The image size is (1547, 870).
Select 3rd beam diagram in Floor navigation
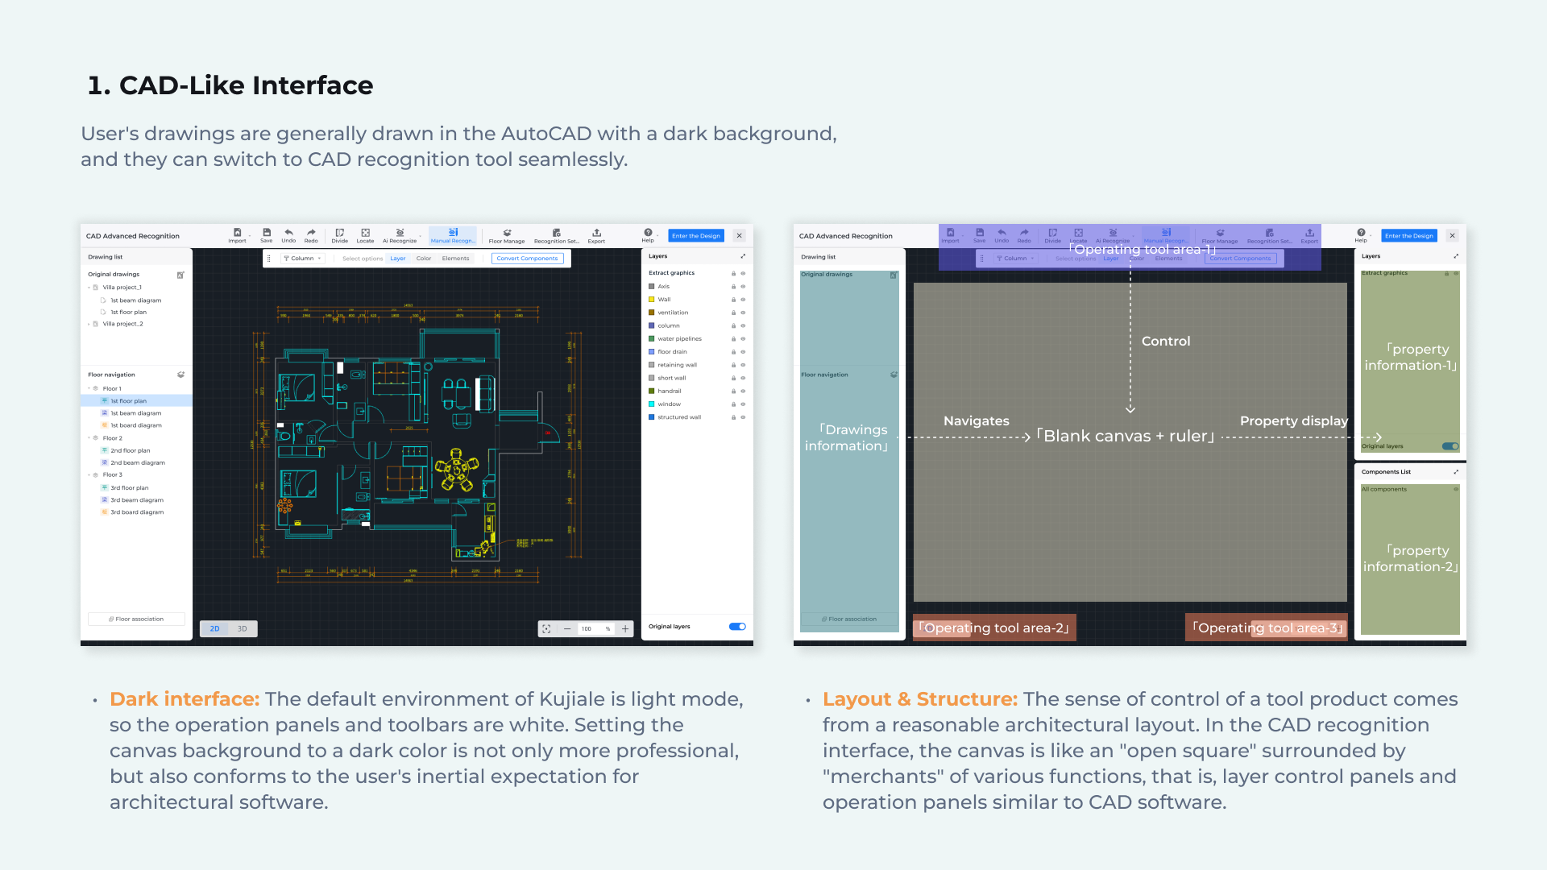[x=136, y=500]
